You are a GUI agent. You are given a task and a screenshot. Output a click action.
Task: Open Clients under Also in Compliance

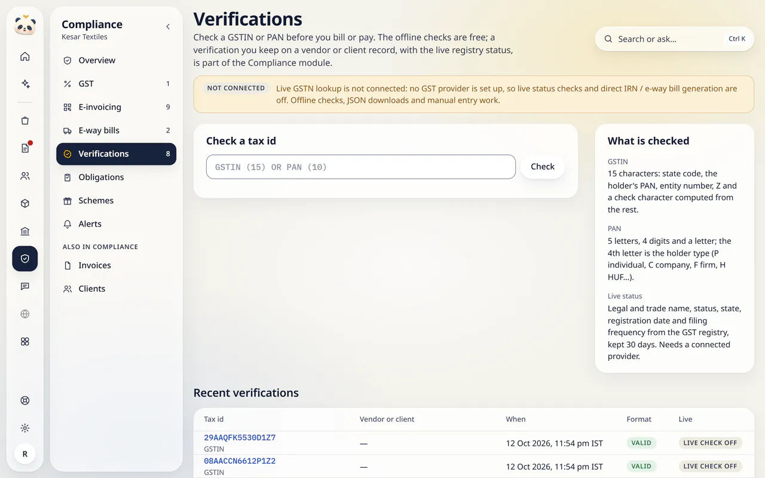117,289
